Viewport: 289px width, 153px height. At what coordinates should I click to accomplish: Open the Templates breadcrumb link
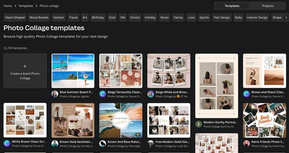click(26, 6)
